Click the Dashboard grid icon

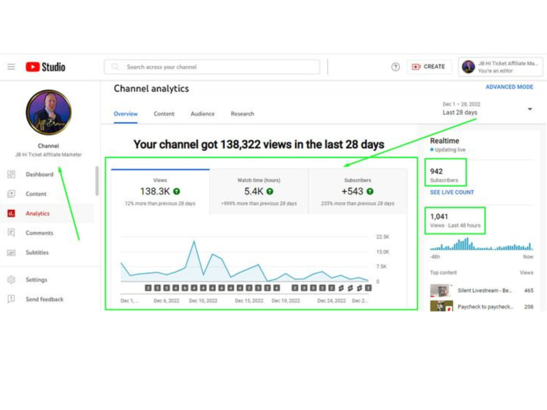(x=11, y=174)
